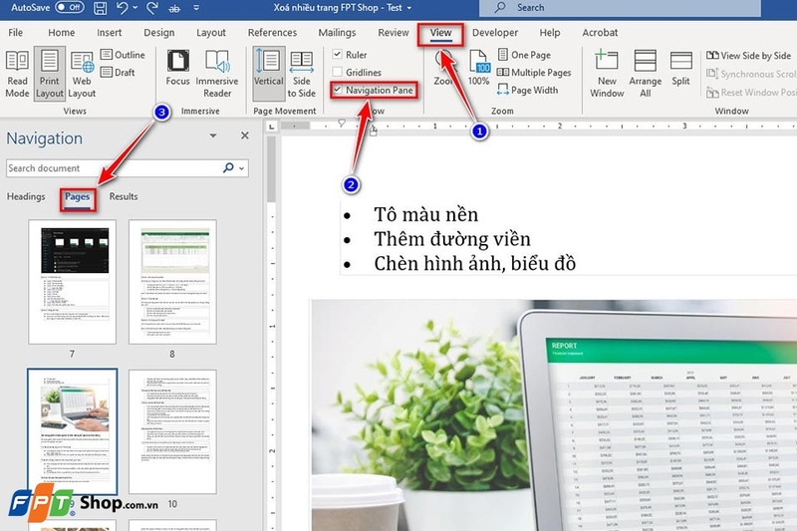This screenshot has height=531, width=797.
Task: Select Vertical page movement
Action: pyautogui.click(x=268, y=74)
